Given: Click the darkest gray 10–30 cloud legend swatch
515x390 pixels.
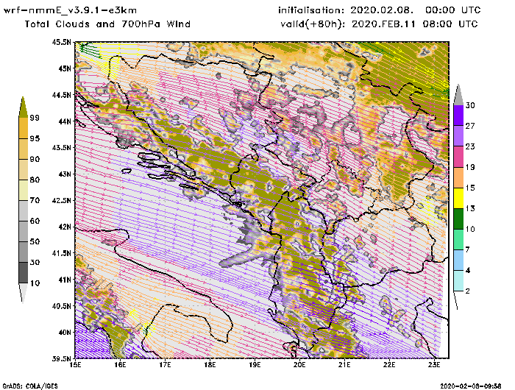Looking at the screenshot, I should 24,273.
